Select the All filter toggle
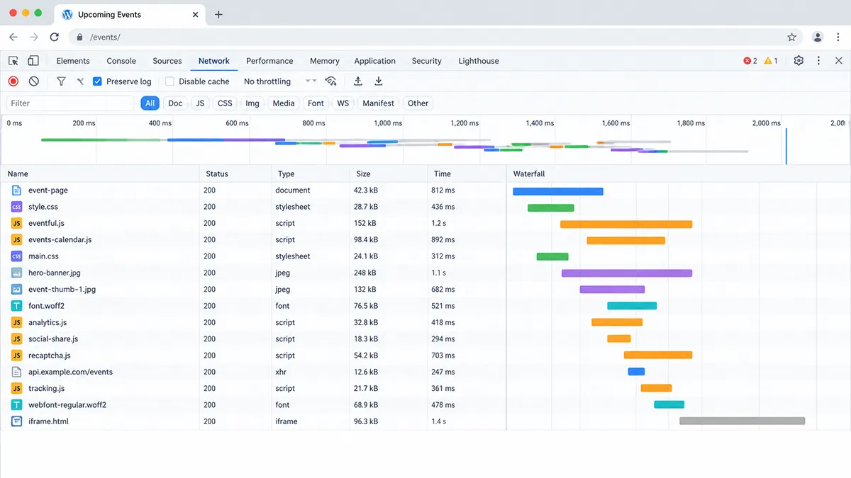This screenshot has width=851, height=478. (150, 103)
